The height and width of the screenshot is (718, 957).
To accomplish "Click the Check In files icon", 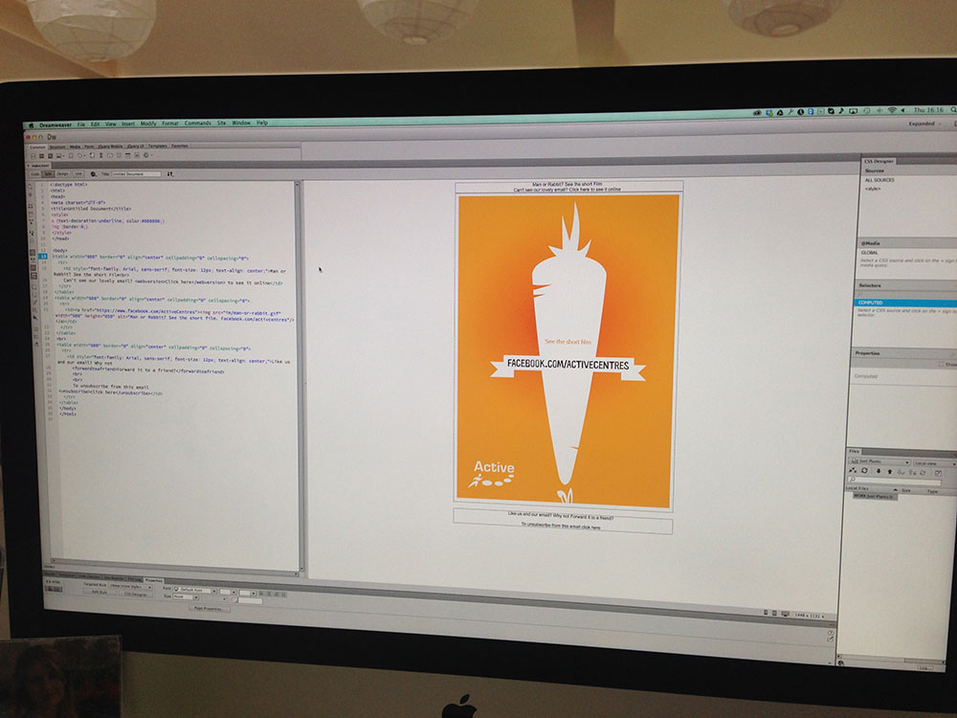I will (912, 473).
